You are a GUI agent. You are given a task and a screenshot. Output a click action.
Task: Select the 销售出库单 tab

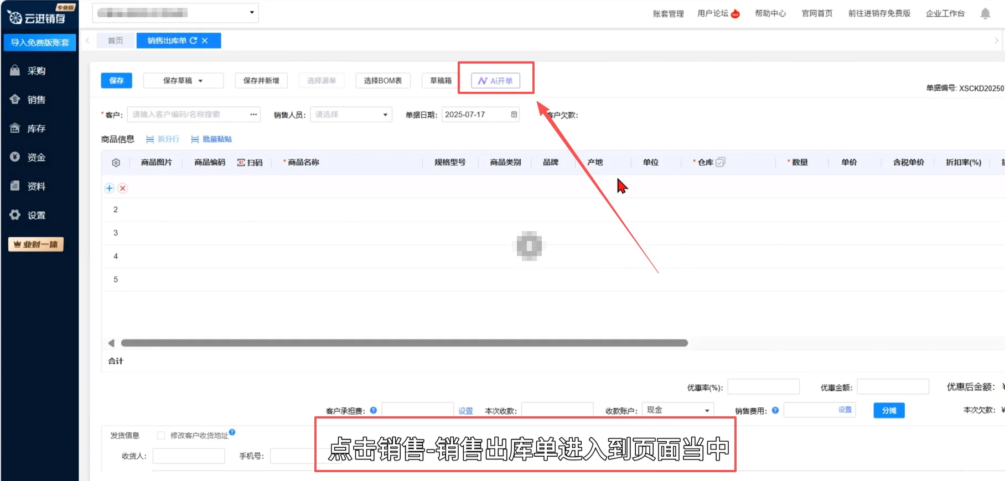point(167,40)
